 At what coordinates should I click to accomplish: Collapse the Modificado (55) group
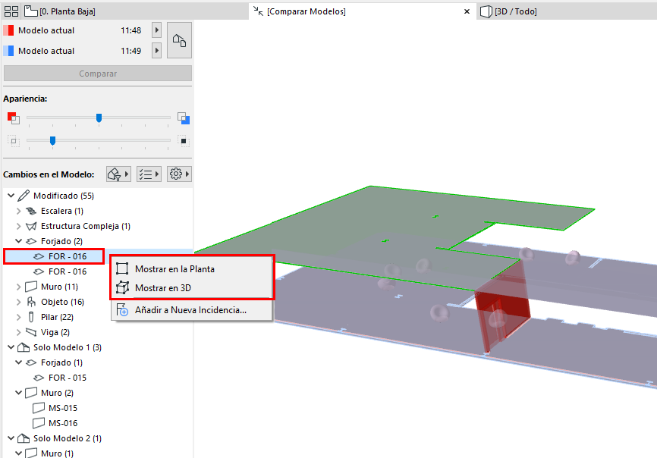click(11, 196)
